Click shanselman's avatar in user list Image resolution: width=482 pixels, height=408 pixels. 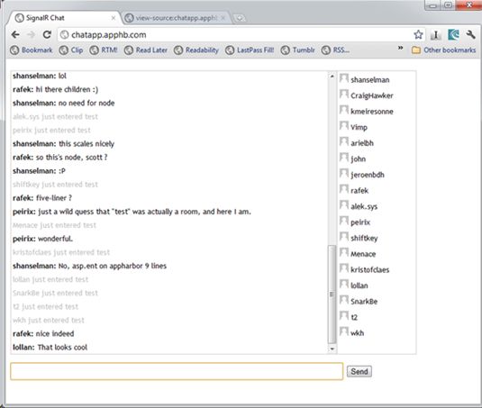[344, 78]
